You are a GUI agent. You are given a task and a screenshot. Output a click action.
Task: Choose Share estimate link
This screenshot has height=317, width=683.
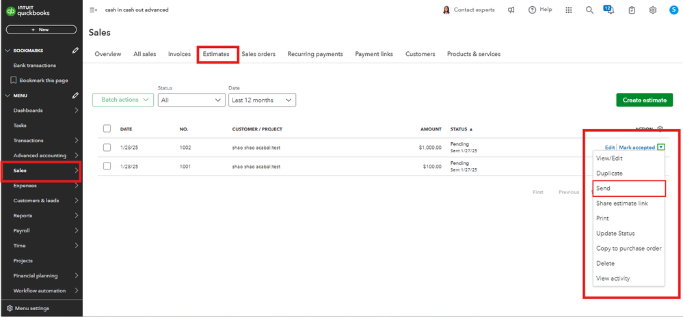coord(628,204)
